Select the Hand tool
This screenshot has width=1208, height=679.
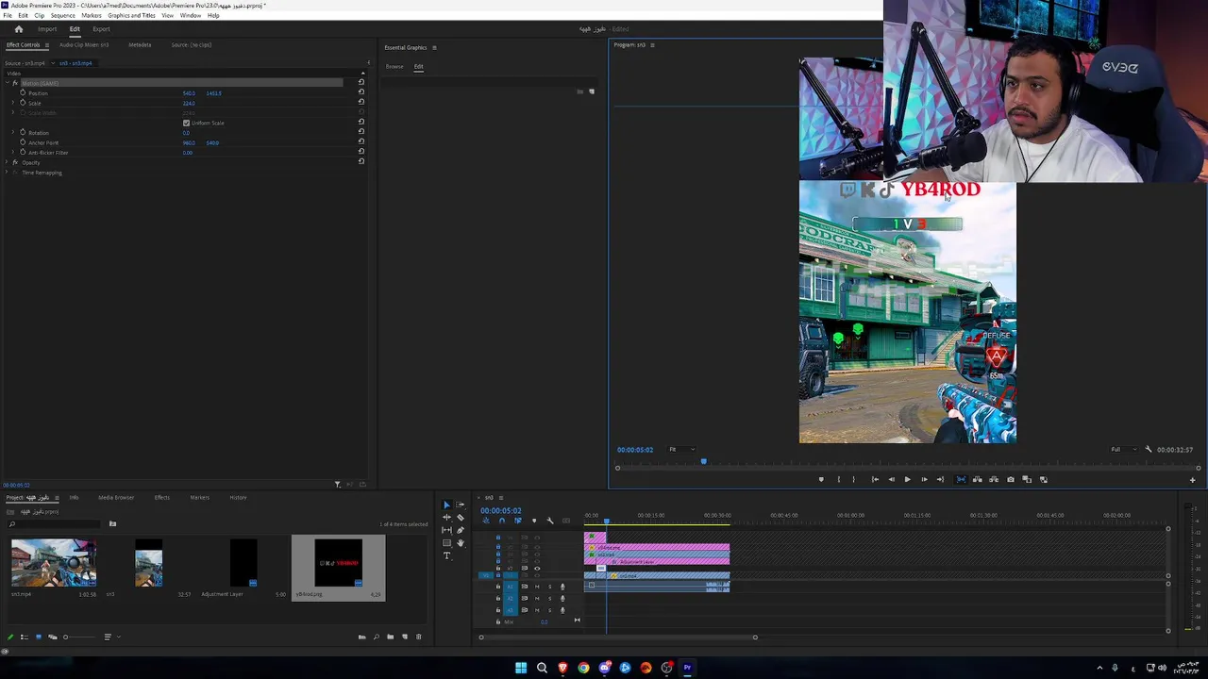(461, 543)
